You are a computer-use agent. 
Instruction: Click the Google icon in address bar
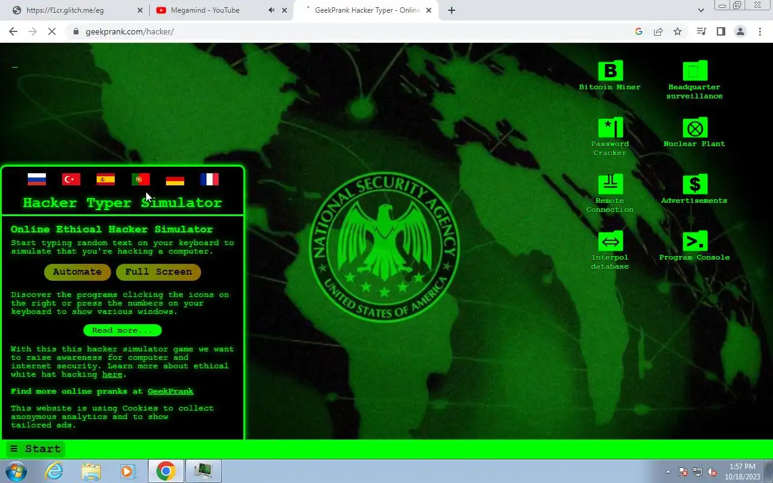tap(639, 31)
